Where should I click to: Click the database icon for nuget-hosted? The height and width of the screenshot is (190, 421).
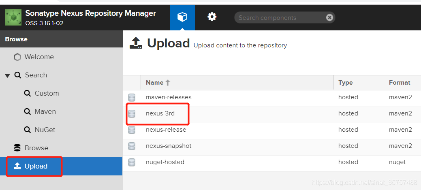point(132,162)
